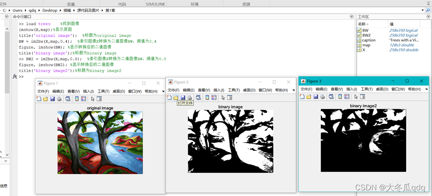432x196 pixels.
Task: Open 编辑(E) menu in Figure 1
Action: pos(58,91)
